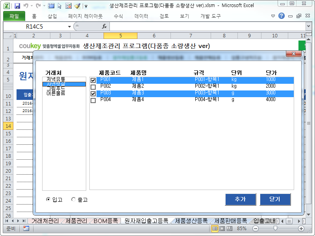Click the 추가 button
Screen dimensions: 315x236
coord(241,199)
